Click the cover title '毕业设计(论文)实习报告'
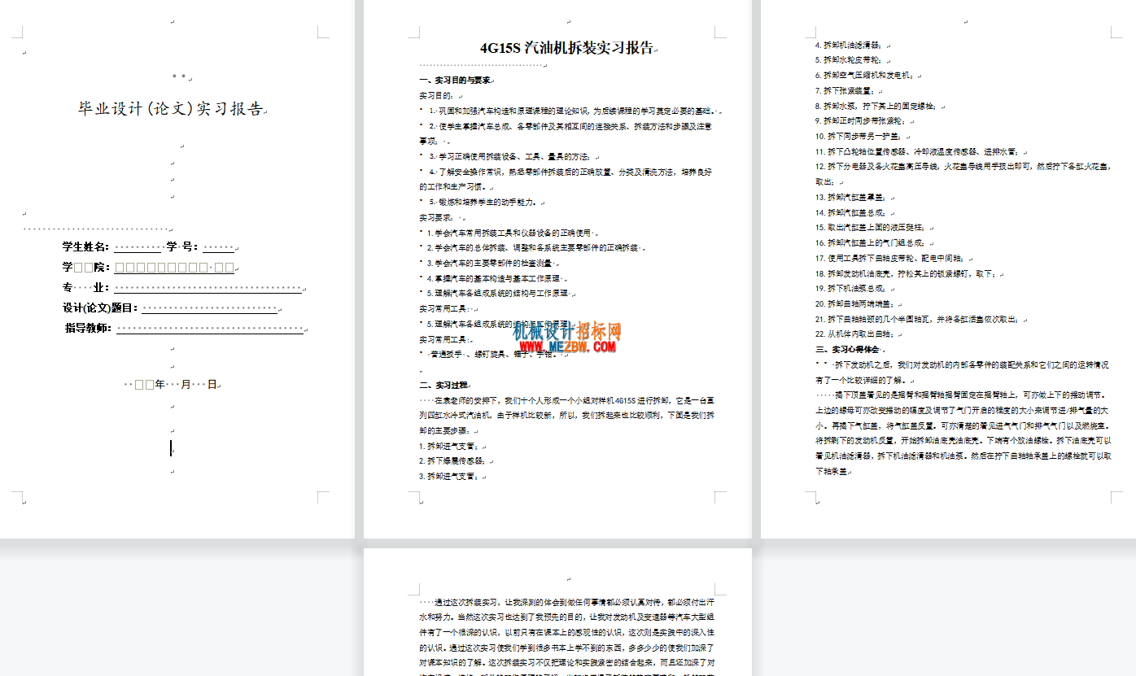The image size is (1136, 676). click(171, 108)
